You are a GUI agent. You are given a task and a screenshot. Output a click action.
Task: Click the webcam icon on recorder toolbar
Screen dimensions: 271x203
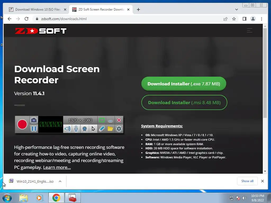click(x=84, y=129)
